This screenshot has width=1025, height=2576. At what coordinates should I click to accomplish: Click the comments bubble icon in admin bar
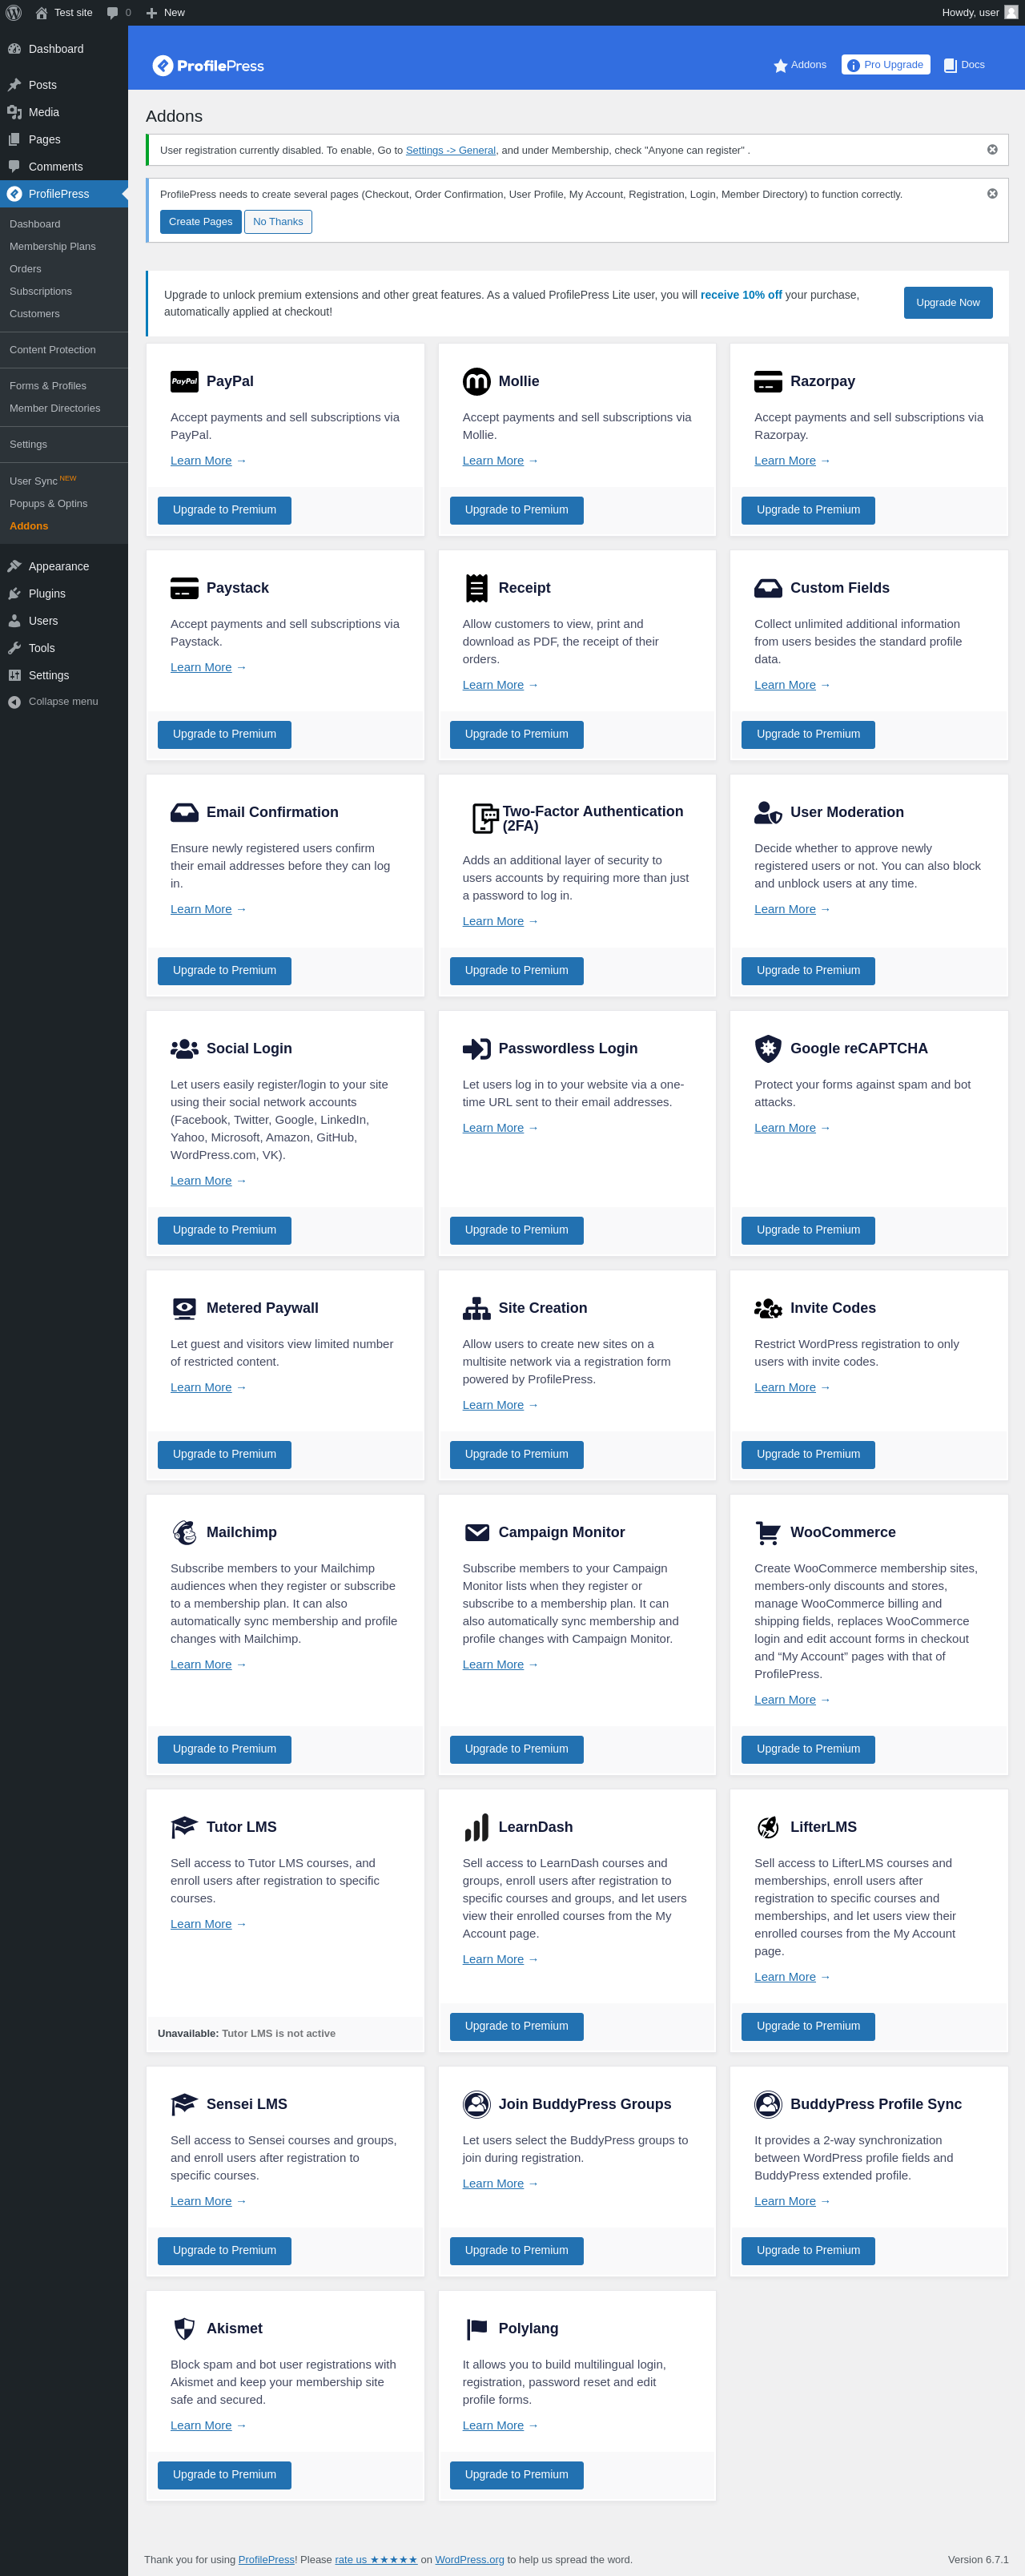(x=113, y=13)
